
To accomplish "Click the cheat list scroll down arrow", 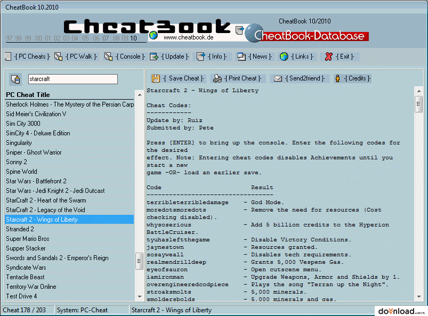I will pyautogui.click(x=140, y=297).
